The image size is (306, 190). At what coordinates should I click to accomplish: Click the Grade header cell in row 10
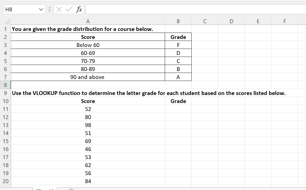tap(178, 101)
